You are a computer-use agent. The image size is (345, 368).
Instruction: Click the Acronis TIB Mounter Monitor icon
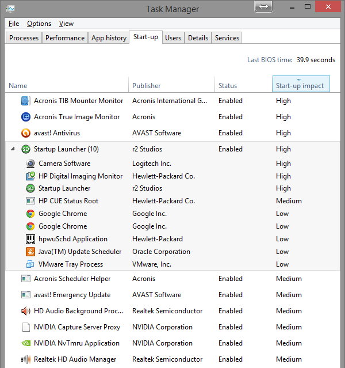pyautogui.click(x=25, y=101)
